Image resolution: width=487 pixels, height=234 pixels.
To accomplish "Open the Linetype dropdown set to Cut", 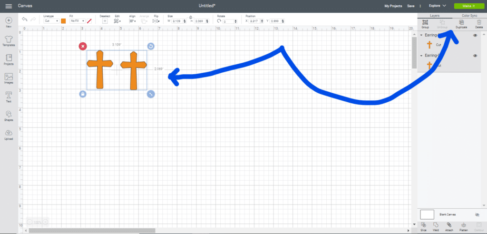I will click(51, 21).
